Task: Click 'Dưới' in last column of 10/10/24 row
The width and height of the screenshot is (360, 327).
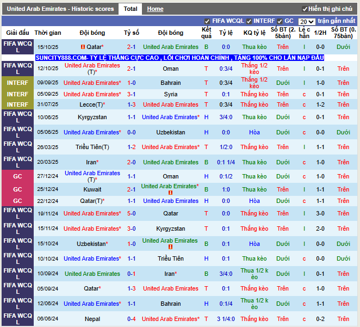Action: [x=343, y=258]
